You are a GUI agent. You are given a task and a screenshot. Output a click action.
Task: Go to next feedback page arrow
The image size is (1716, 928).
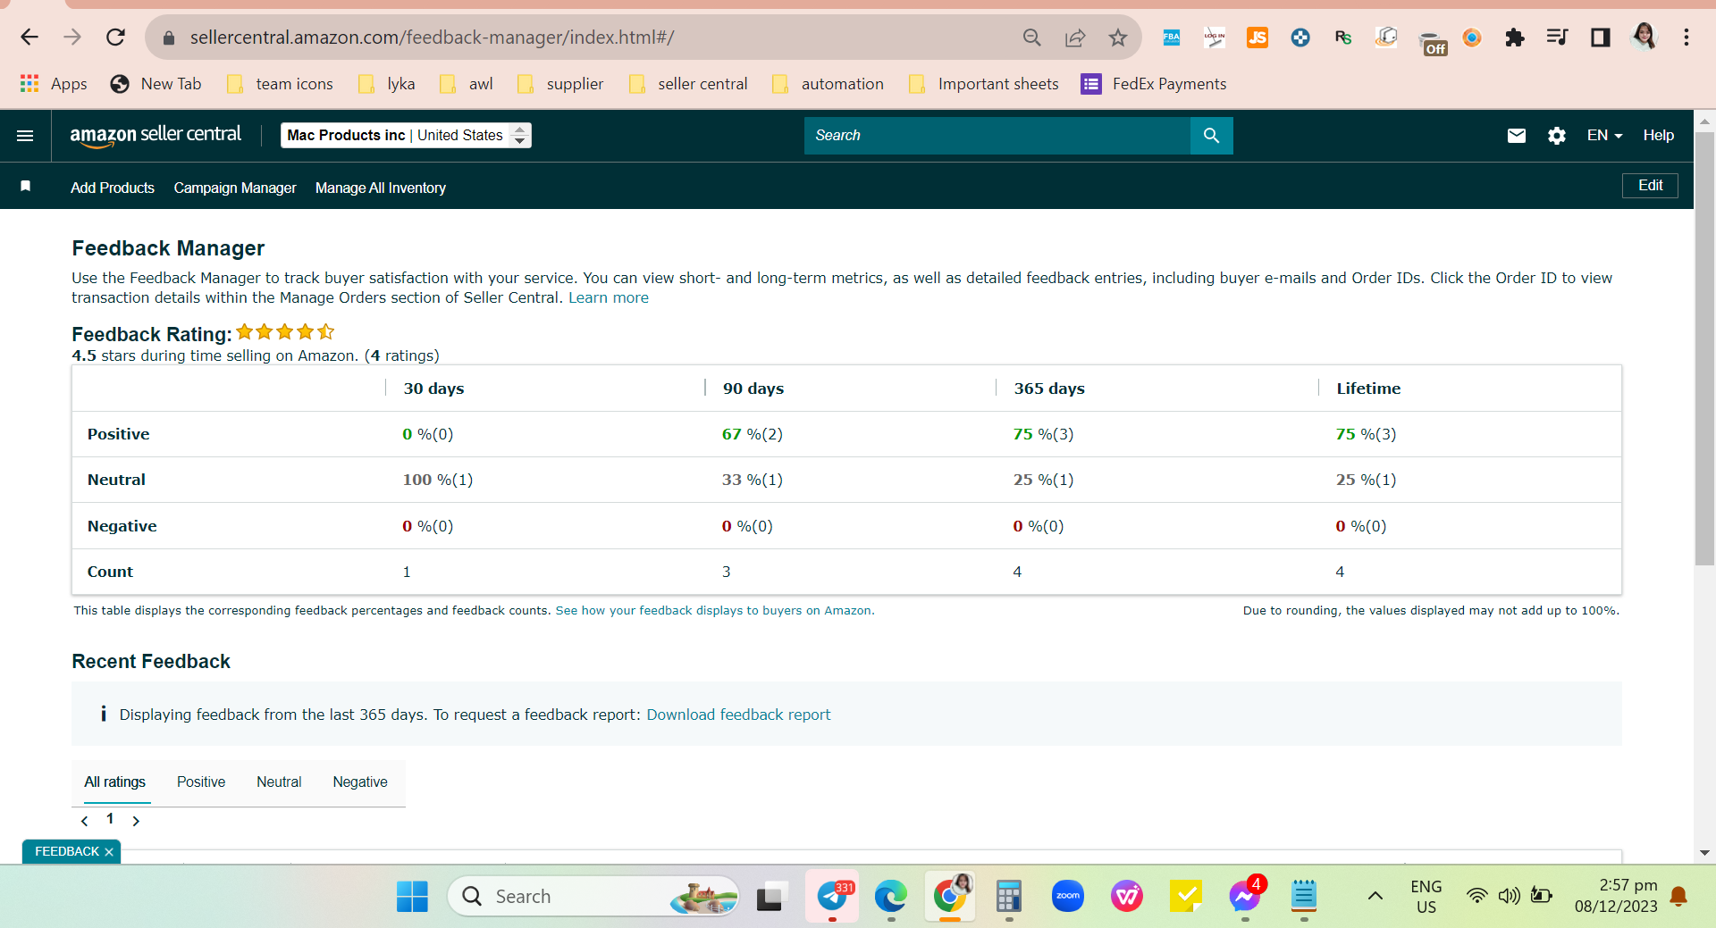click(136, 821)
